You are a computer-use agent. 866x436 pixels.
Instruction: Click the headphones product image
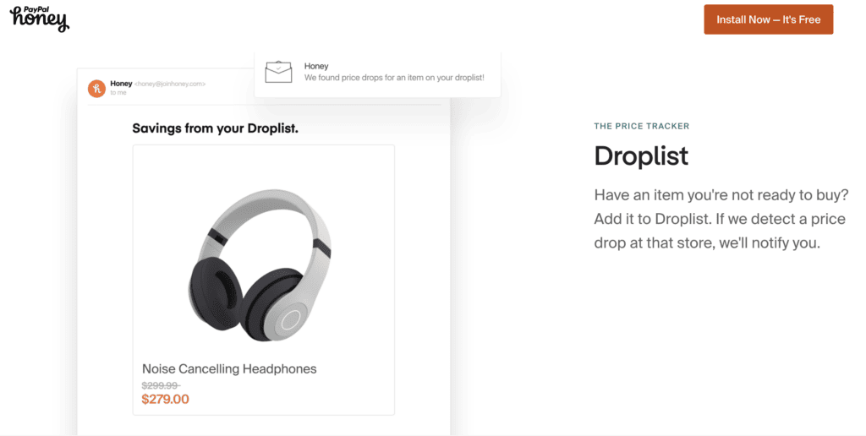(x=260, y=265)
